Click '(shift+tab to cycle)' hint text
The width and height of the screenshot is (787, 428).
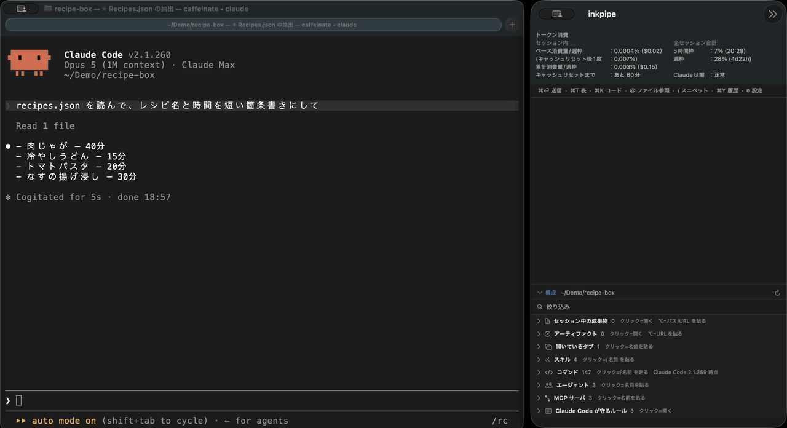coord(155,421)
